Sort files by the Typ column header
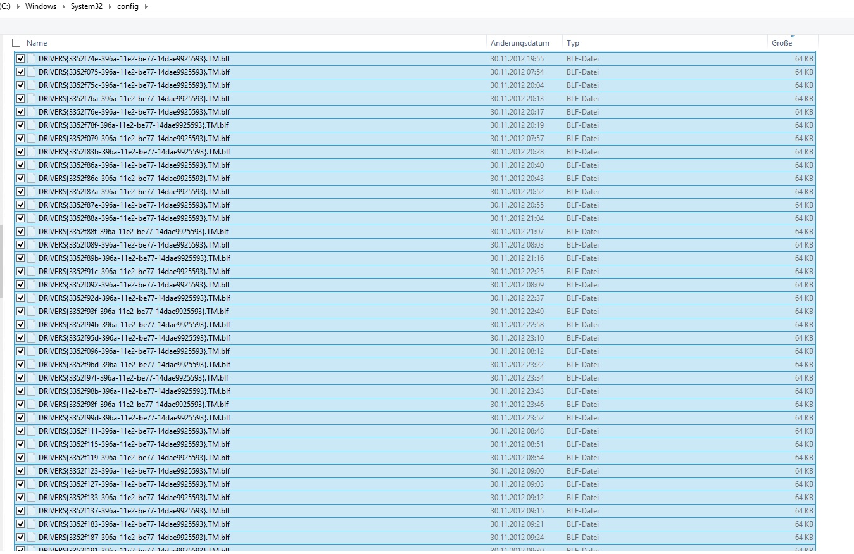854x554 pixels. [x=573, y=43]
